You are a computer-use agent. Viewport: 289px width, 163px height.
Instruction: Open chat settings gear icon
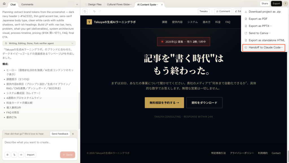pyautogui.click(x=8, y=155)
